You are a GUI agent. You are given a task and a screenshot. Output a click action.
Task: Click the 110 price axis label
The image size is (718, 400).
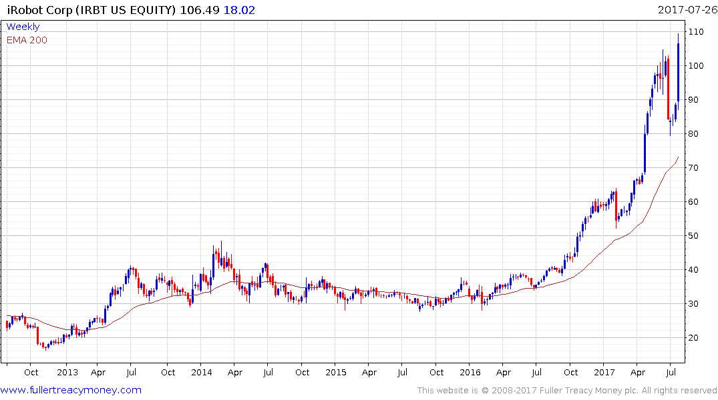(x=696, y=32)
